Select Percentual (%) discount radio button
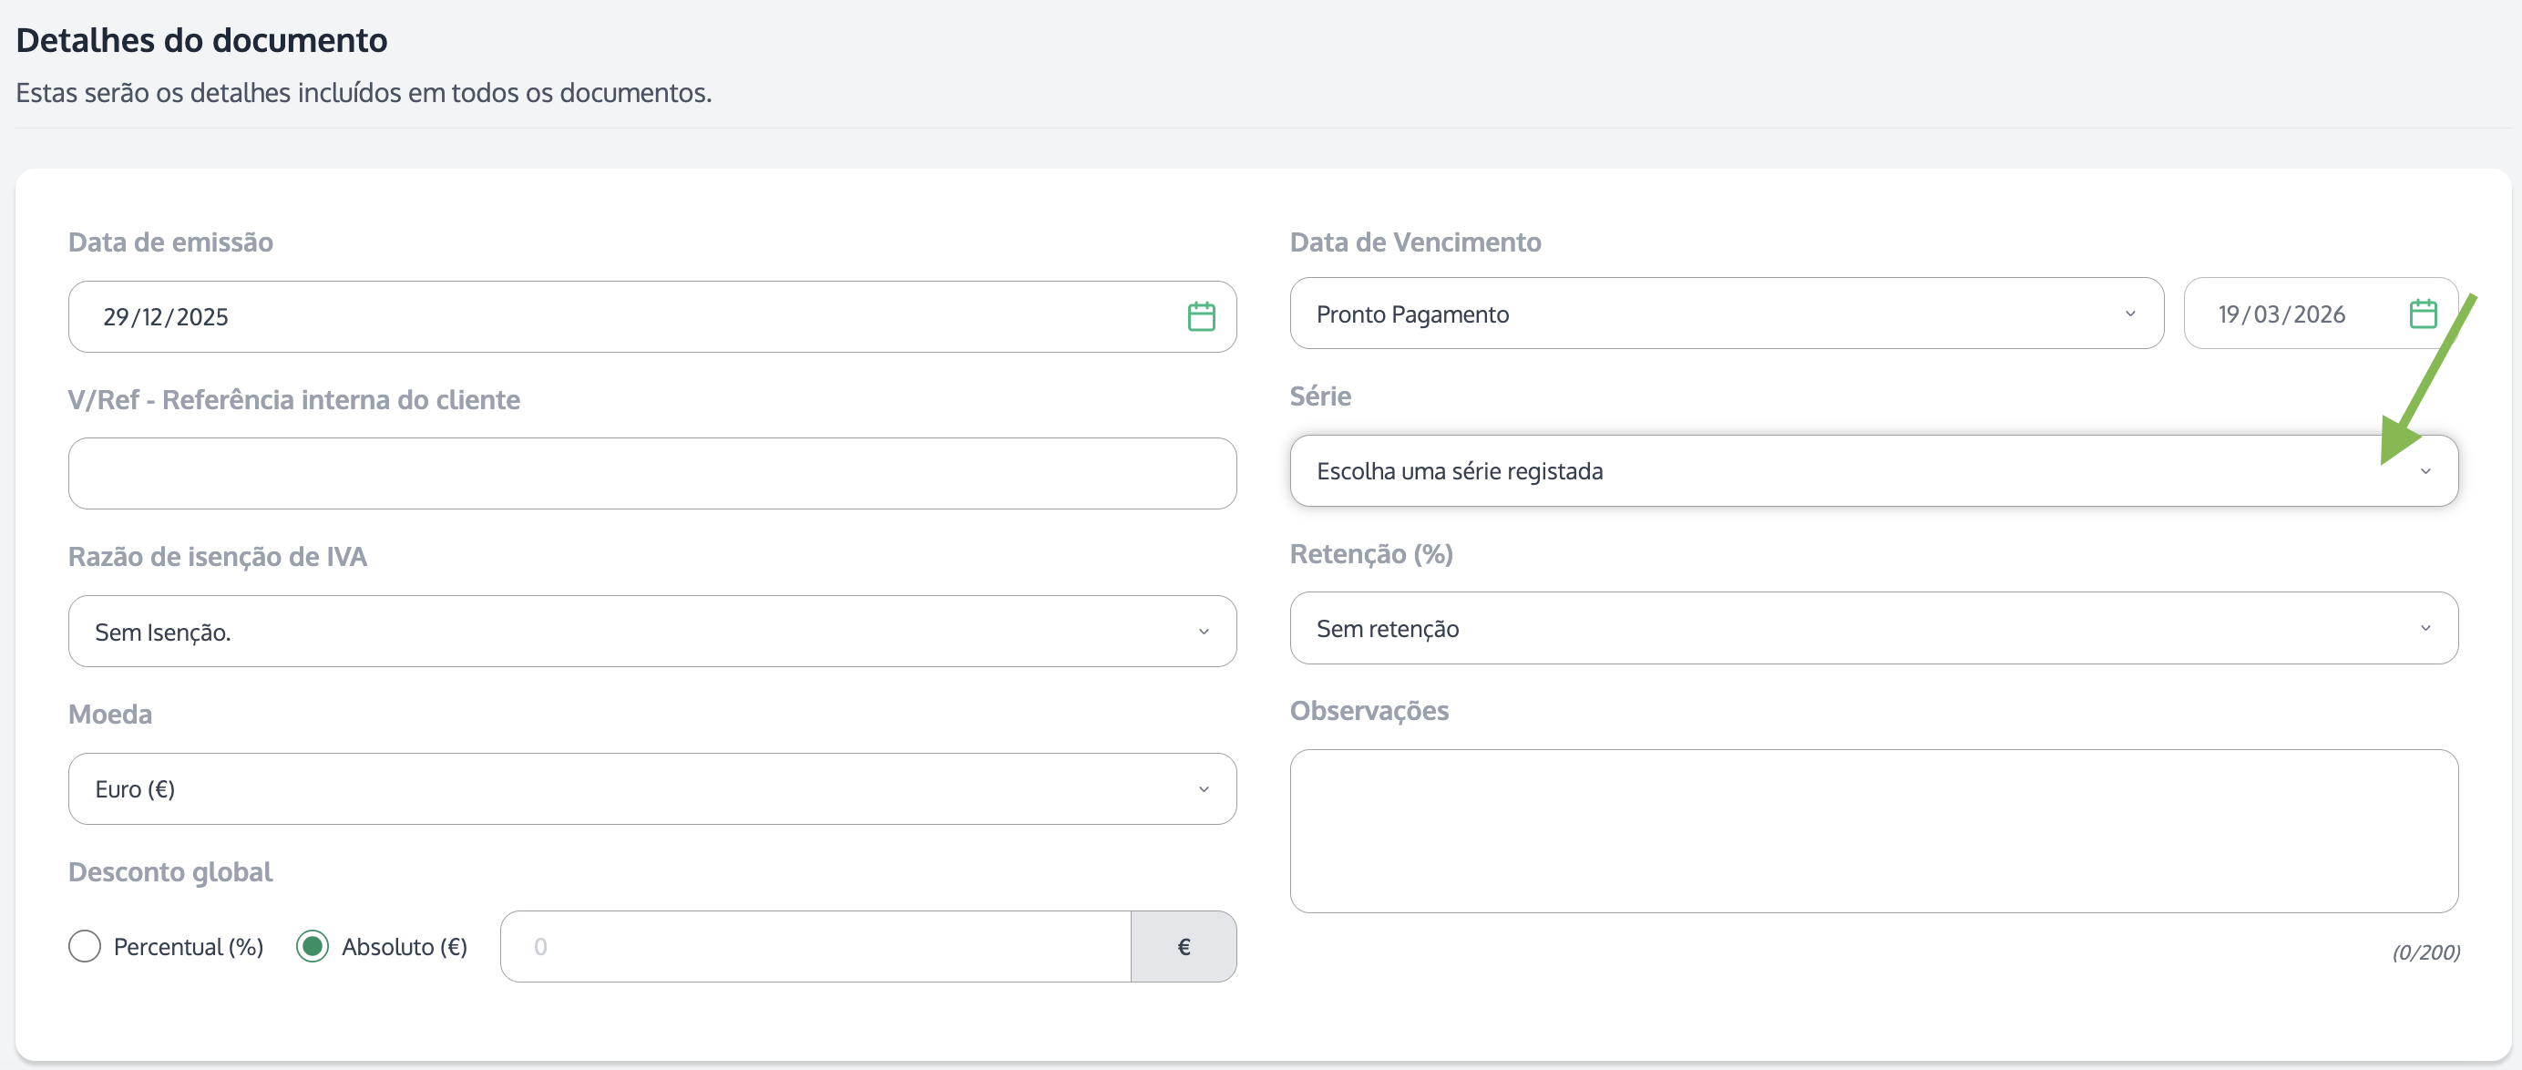 coord(85,947)
